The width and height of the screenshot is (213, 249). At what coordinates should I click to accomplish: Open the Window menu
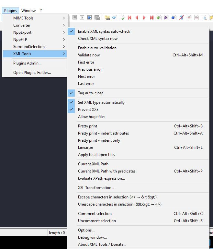pyautogui.click(x=28, y=11)
